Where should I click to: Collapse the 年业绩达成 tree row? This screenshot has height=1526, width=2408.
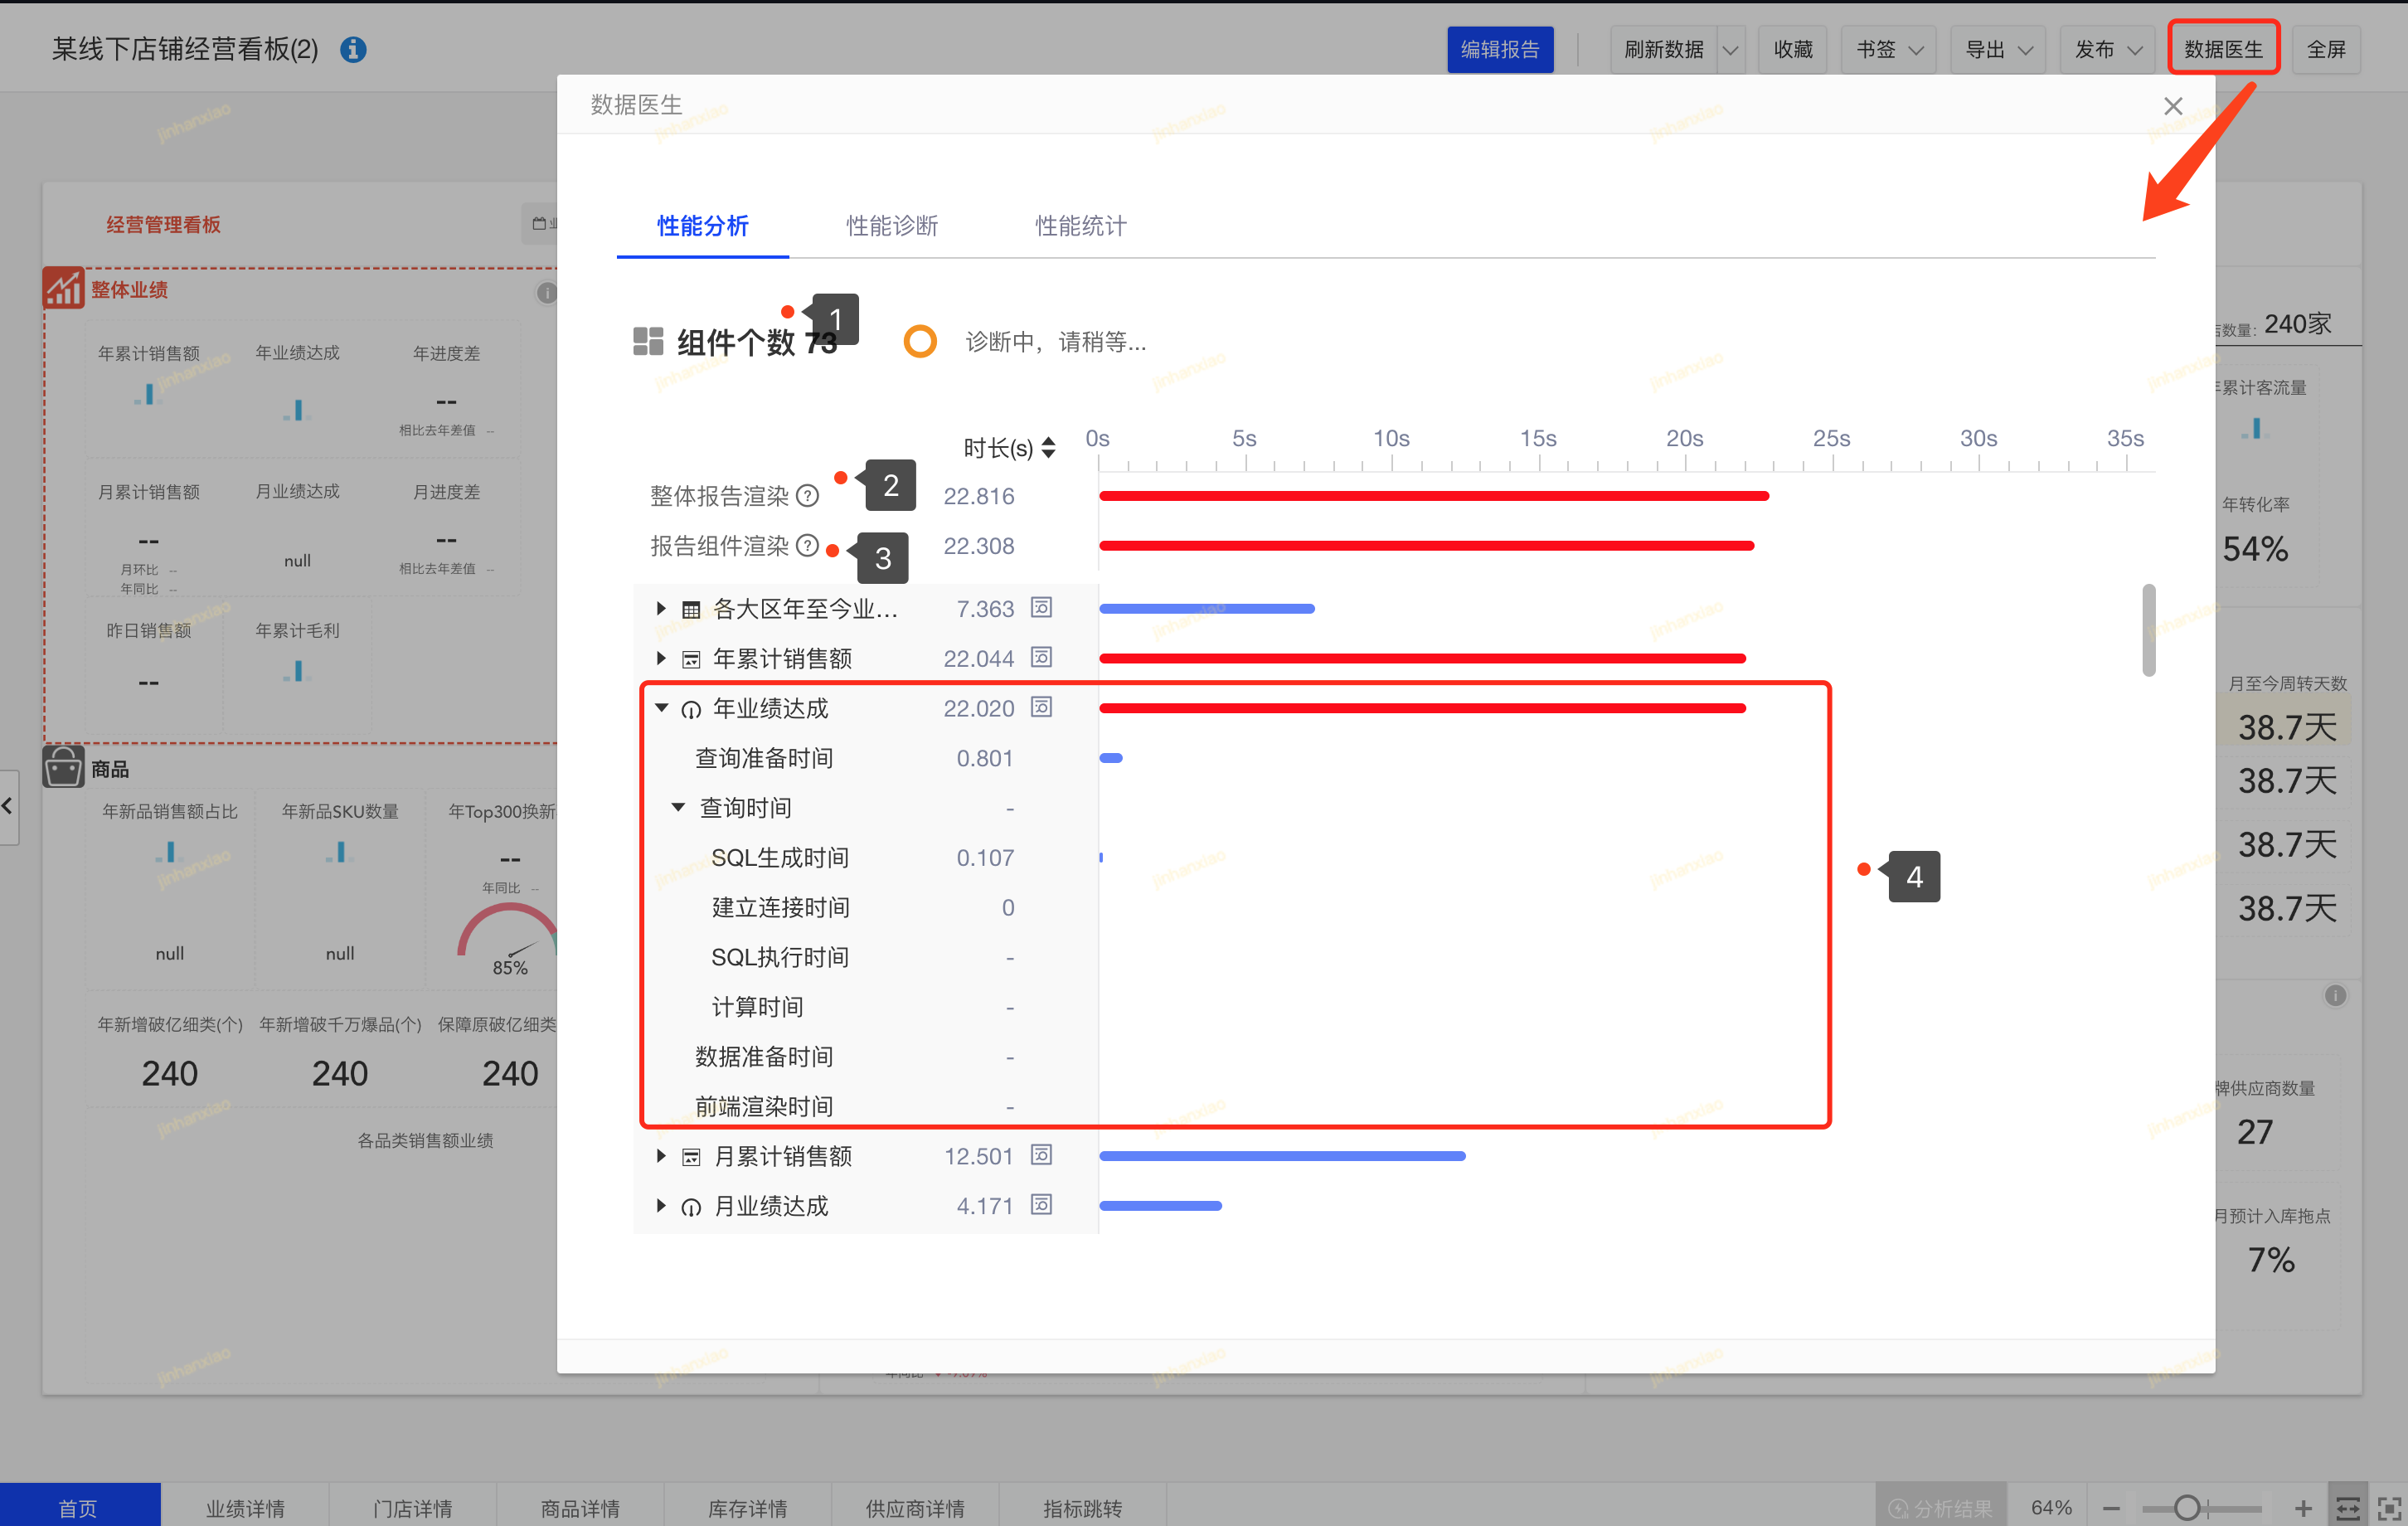pos(661,708)
